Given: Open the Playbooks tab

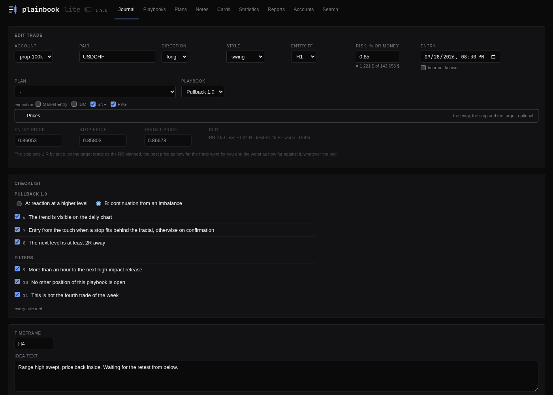Looking at the screenshot, I should point(154,9).
